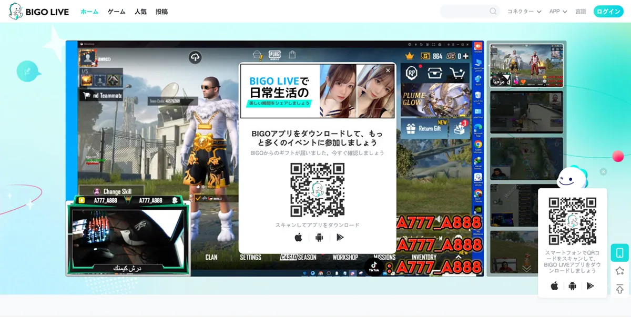Select Google Play icon in popup
Screen dimensions: 631x317
pyautogui.click(x=340, y=238)
